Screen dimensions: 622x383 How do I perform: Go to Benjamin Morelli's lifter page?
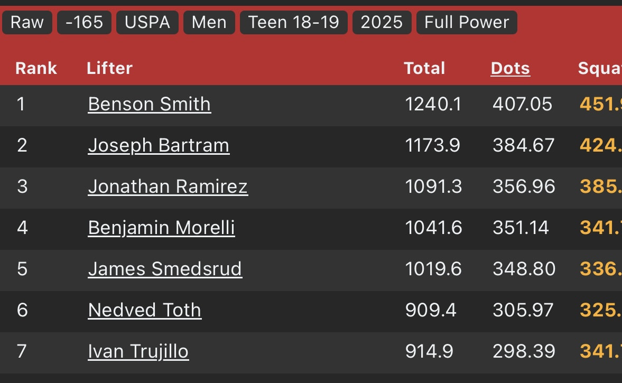161,228
